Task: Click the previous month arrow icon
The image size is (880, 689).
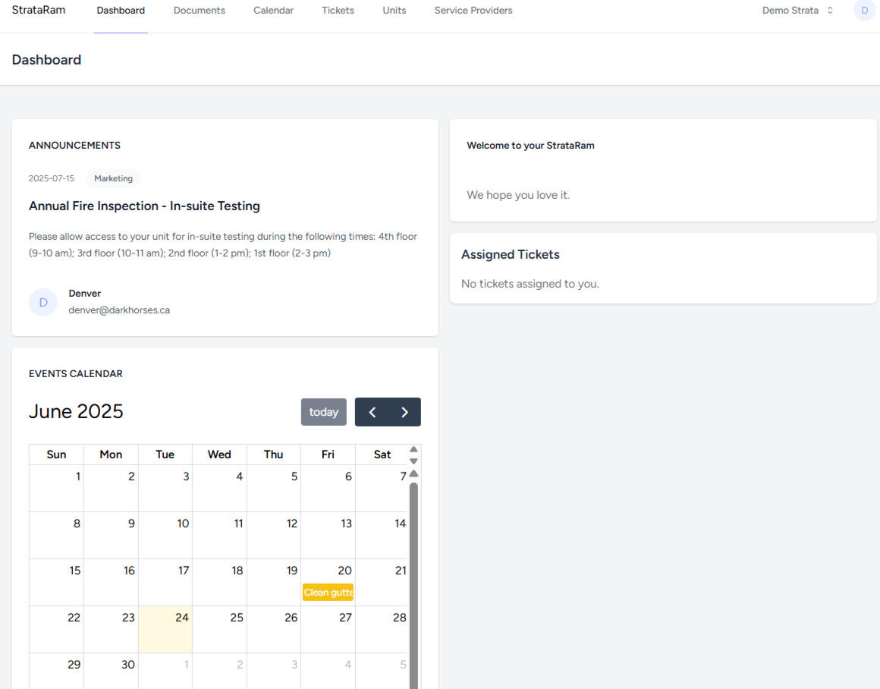Action: pos(372,412)
